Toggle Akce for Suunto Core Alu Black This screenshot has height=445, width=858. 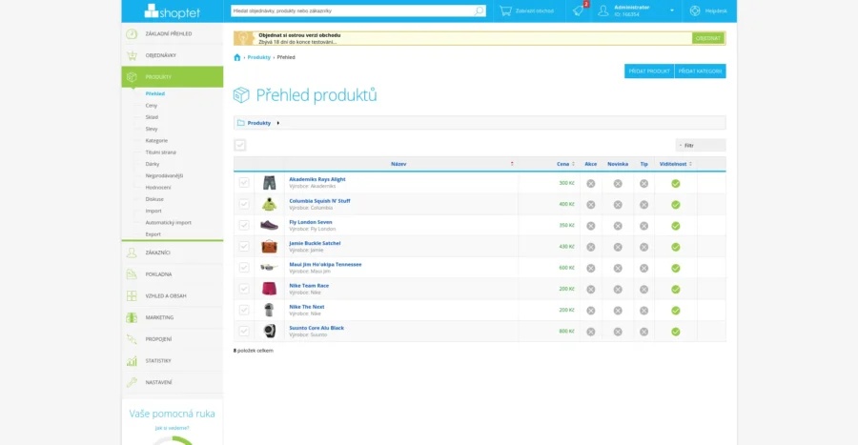[591, 332]
